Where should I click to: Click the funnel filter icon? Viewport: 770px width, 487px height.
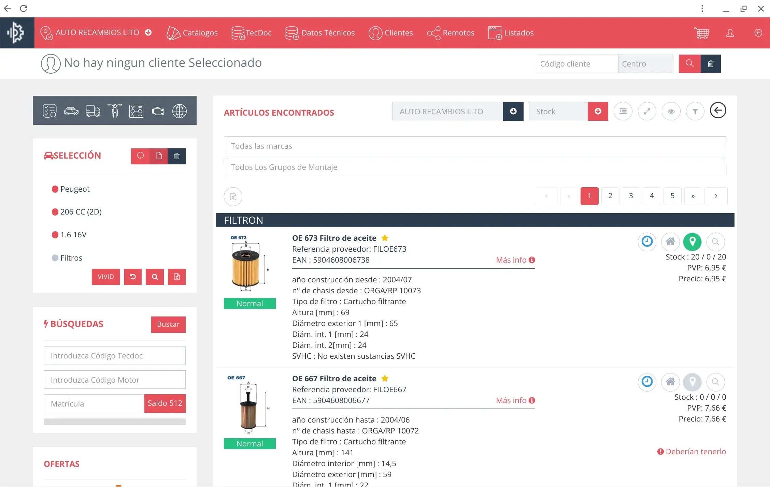coord(695,111)
